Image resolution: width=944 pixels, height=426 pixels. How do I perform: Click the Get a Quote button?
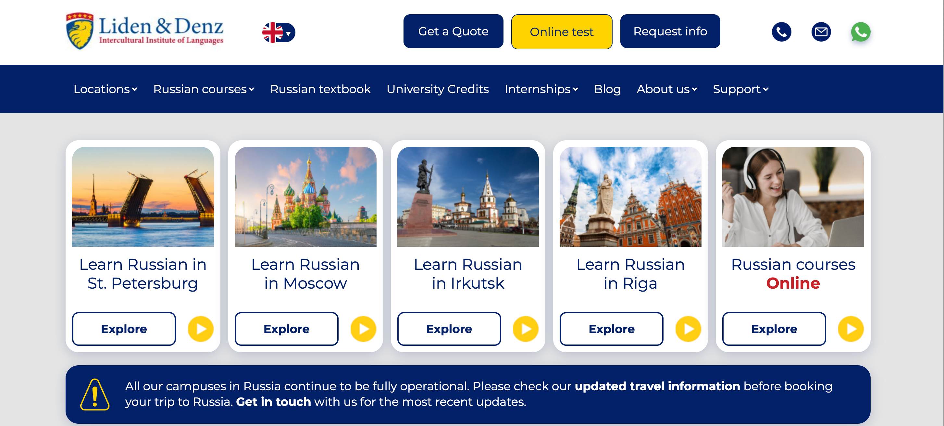453,31
